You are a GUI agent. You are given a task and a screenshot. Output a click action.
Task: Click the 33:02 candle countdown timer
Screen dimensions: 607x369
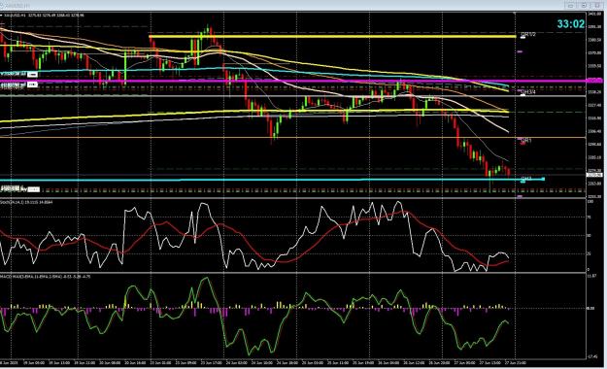(x=571, y=24)
